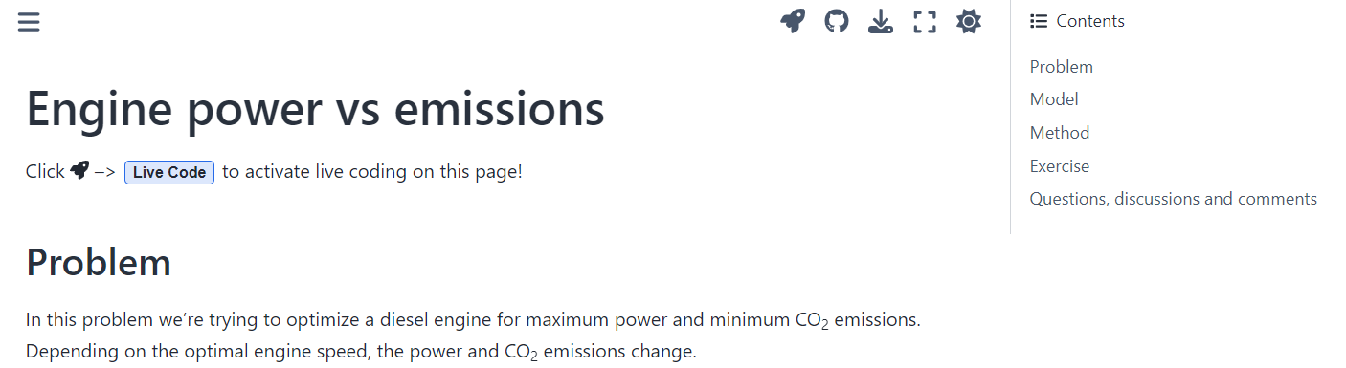Open the Exercise section link
This screenshot has height=368, width=1346.
point(1060,166)
